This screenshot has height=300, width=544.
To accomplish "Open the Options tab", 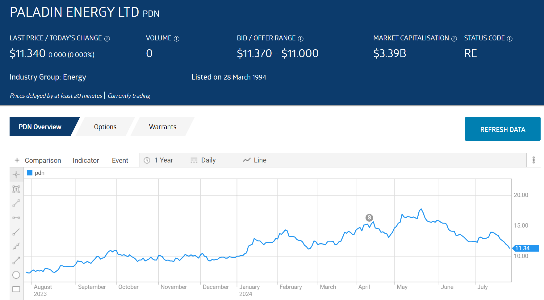I will 105,127.
